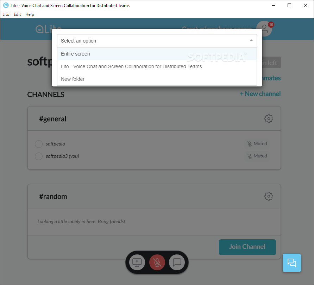Click the share screen icon in bottom toolbar
The height and width of the screenshot is (285, 314).
(x=137, y=263)
